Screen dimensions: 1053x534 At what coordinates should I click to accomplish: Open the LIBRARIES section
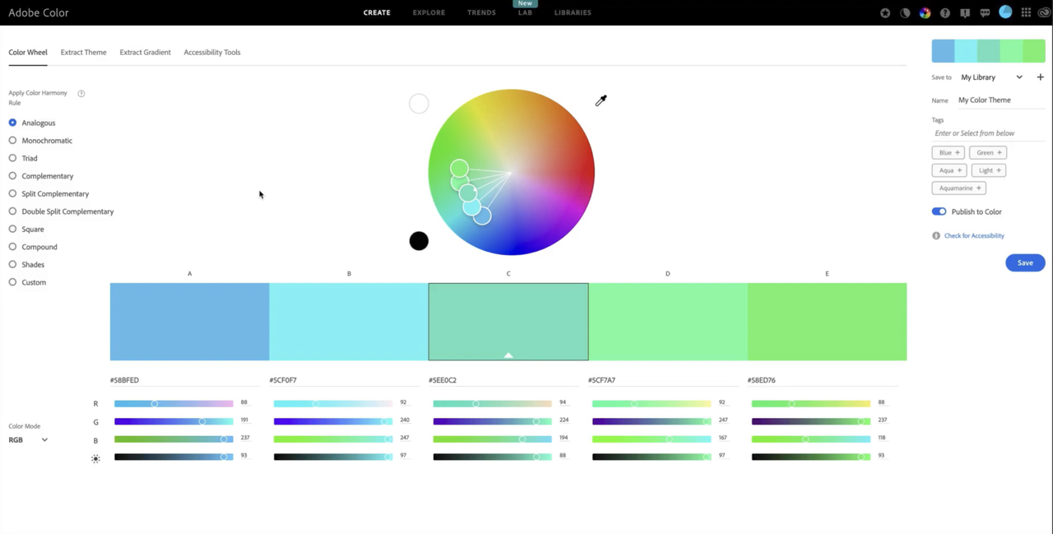(x=573, y=12)
